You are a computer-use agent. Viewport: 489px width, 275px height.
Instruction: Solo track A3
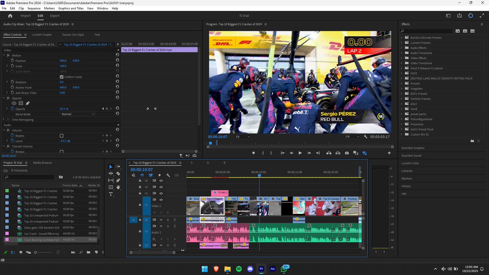[x=167, y=245]
